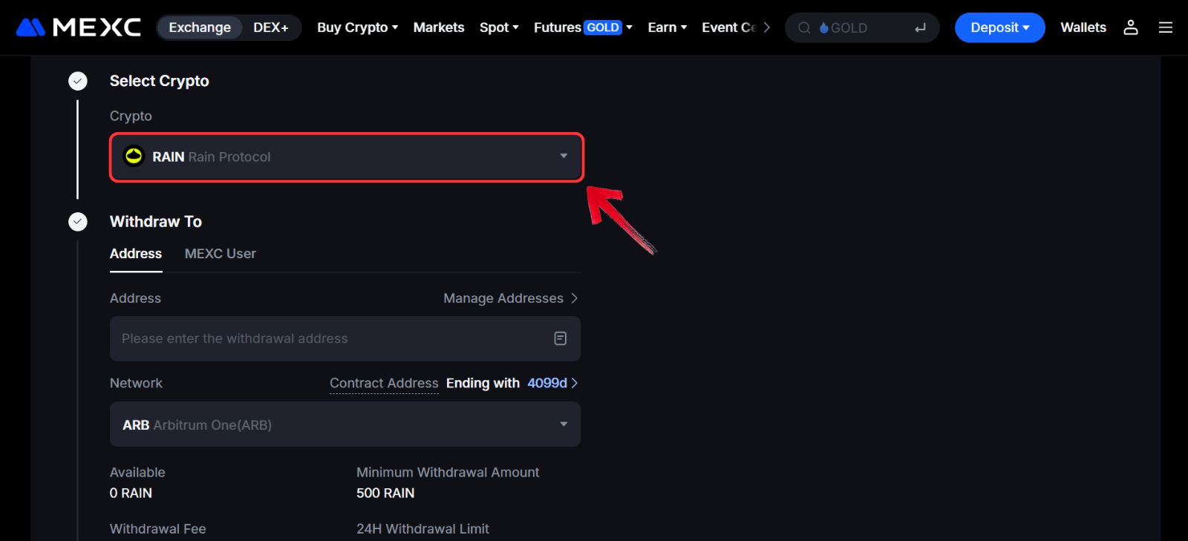Expand the Buy Crypto menu

pos(357,27)
